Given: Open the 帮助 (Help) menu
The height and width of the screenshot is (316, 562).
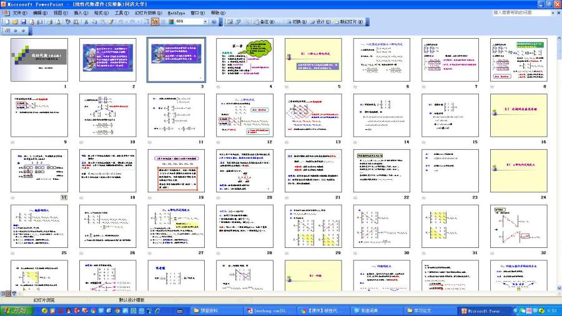Looking at the screenshot, I should (x=218, y=12).
